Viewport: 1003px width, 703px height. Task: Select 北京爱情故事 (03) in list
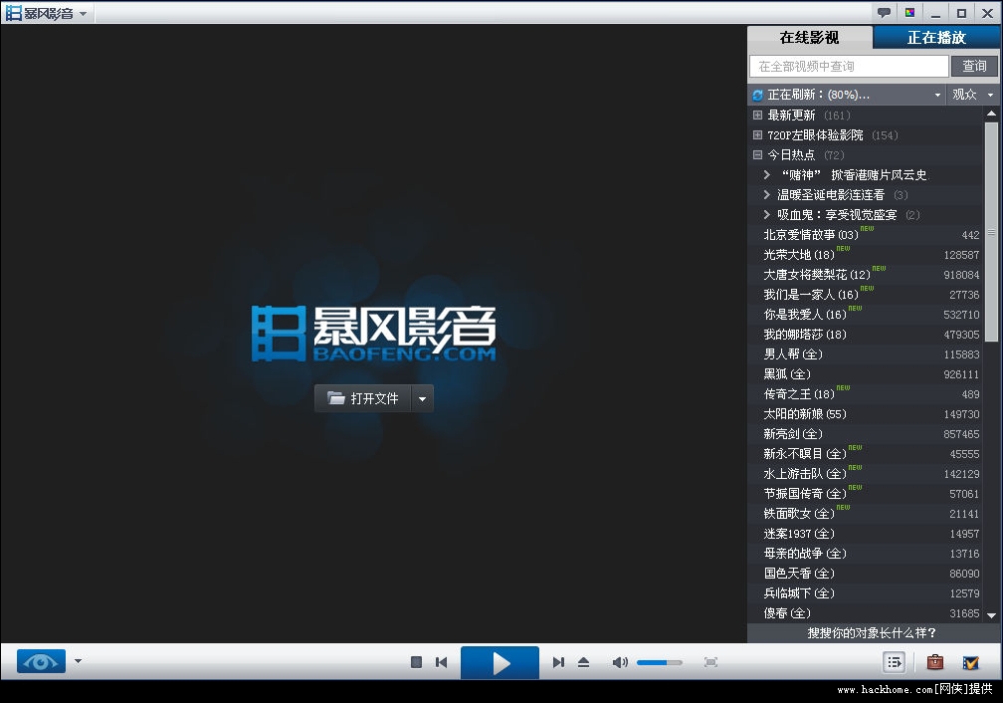[865, 235]
